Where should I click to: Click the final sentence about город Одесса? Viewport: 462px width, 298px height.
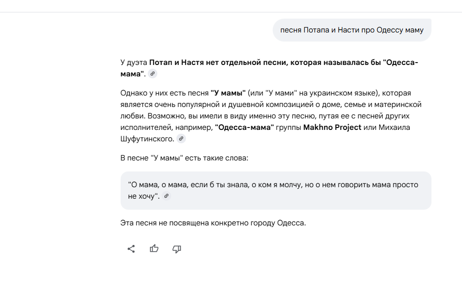click(213, 223)
